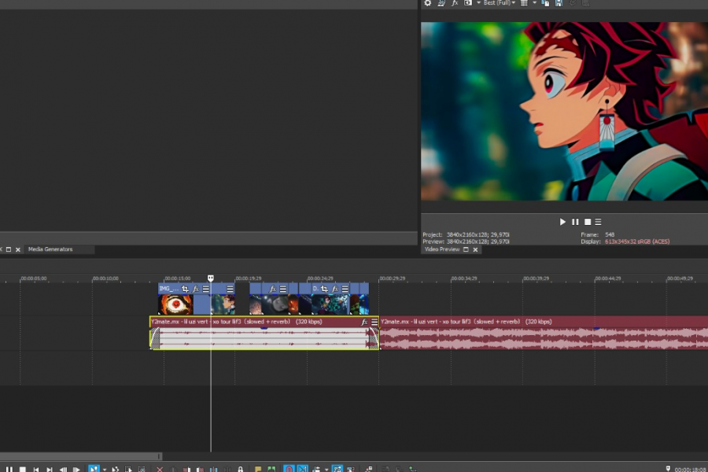708x472 pixels.
Task: Insert marker using yellow flag icon
Action: pyautogui.click(x=258, y=470)
